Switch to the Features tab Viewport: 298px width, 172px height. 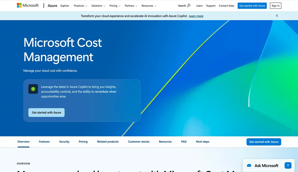click(44, 142)
